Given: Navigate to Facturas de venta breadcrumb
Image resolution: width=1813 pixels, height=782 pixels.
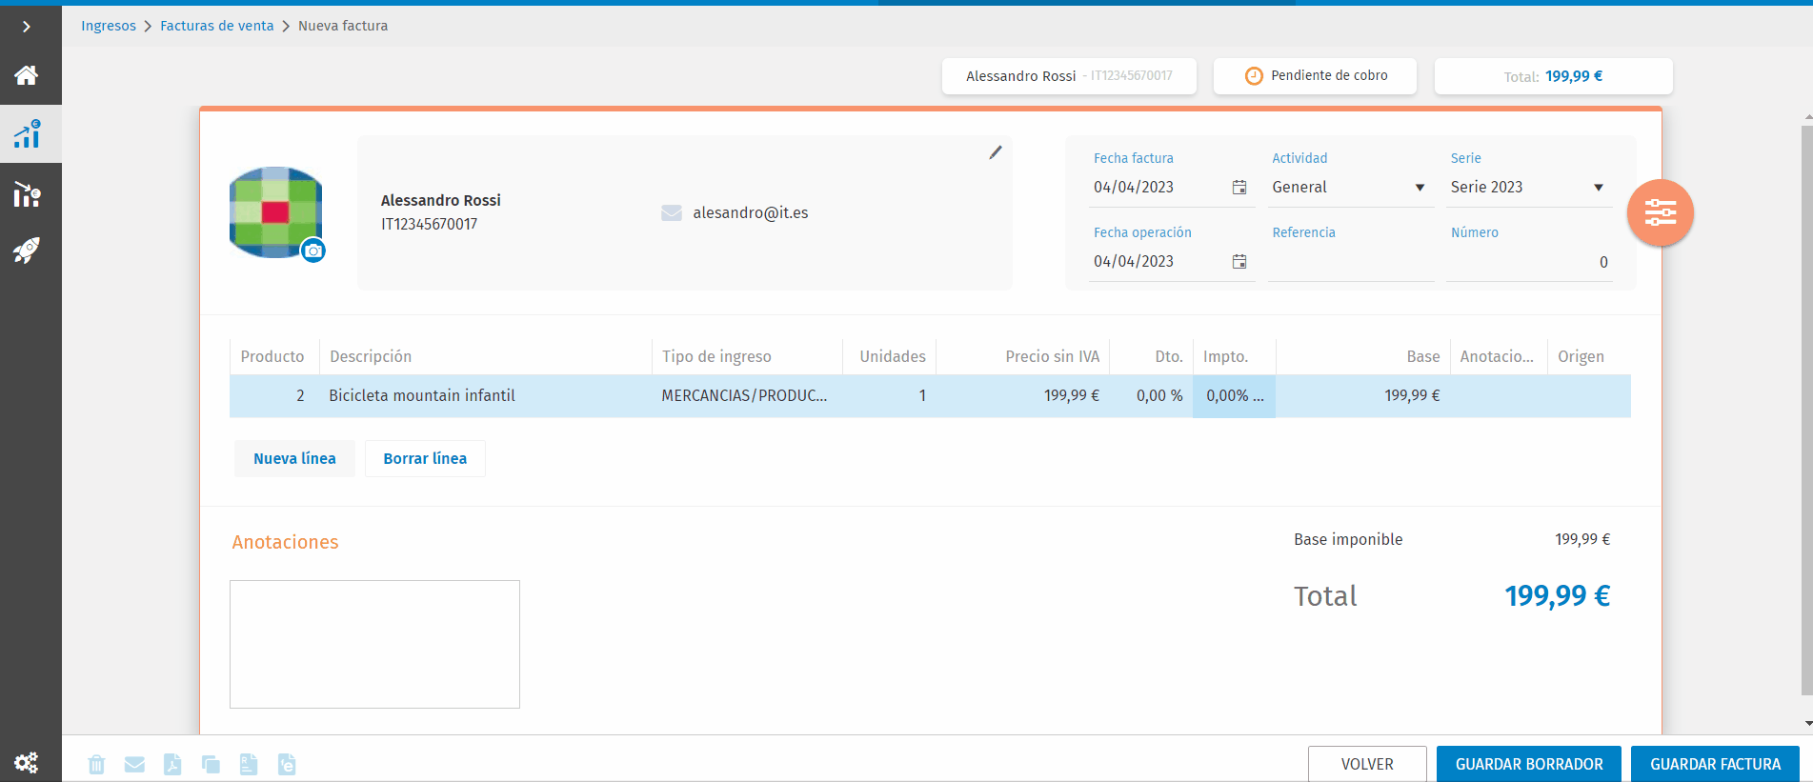Looking at the screenshot, I should point(217,26).
